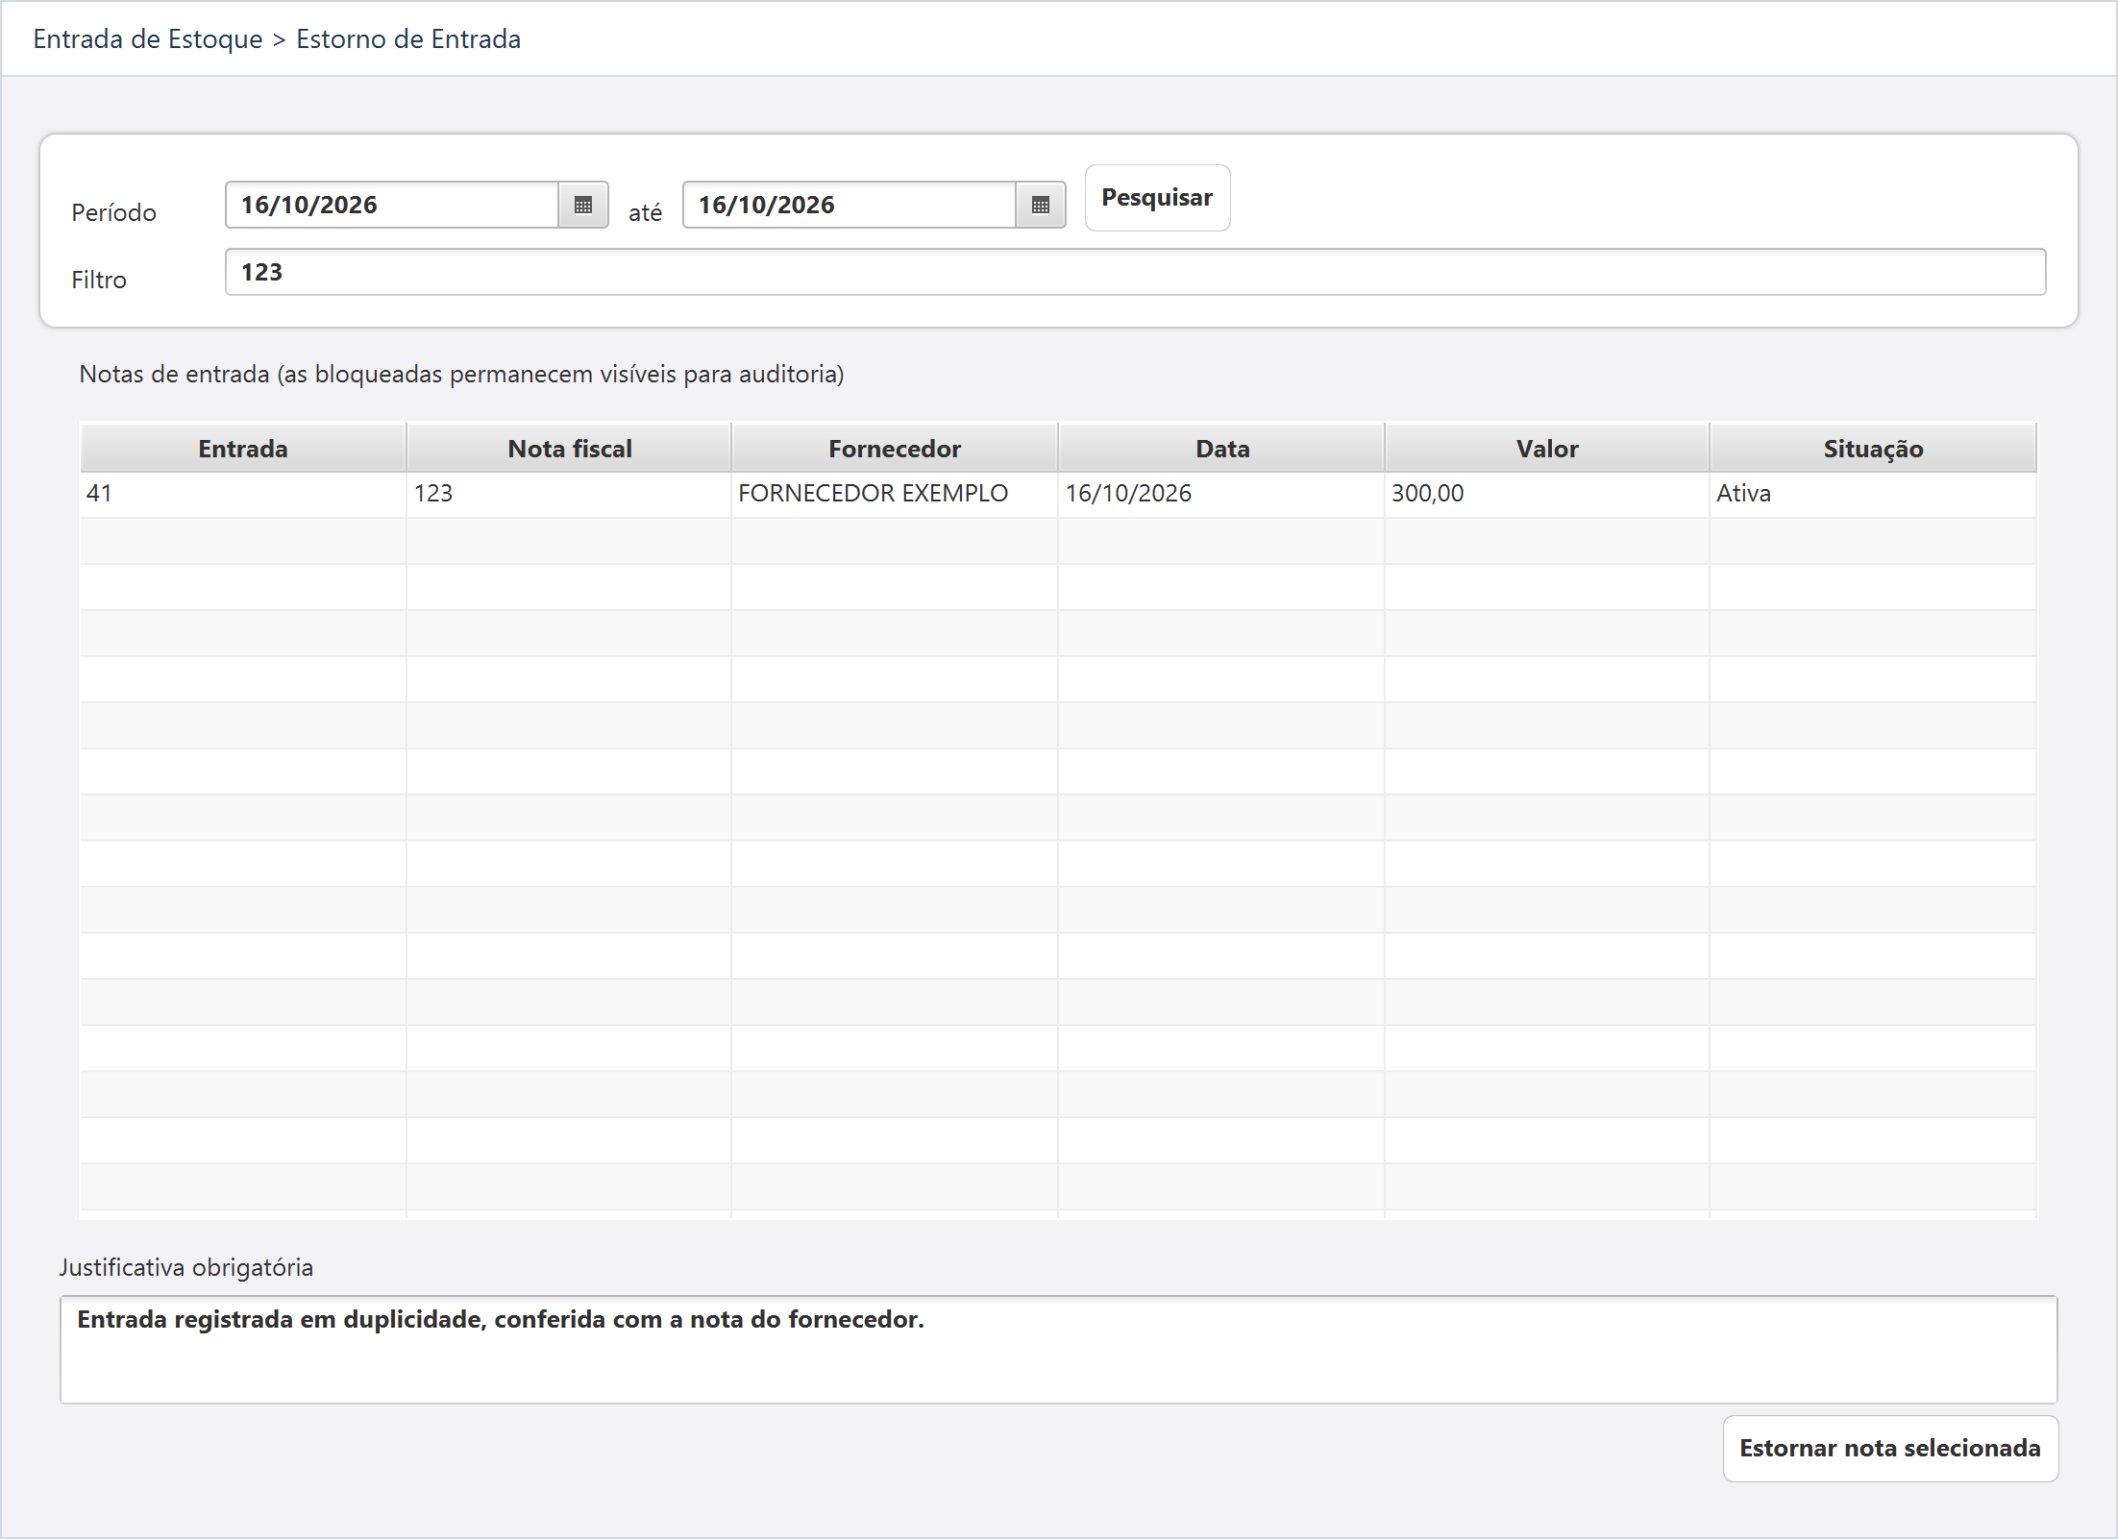Screen dimensions: 2118x1539
Task: Sort by the Valor column header
Action: pyautogui.click(x=1547, y=449)
